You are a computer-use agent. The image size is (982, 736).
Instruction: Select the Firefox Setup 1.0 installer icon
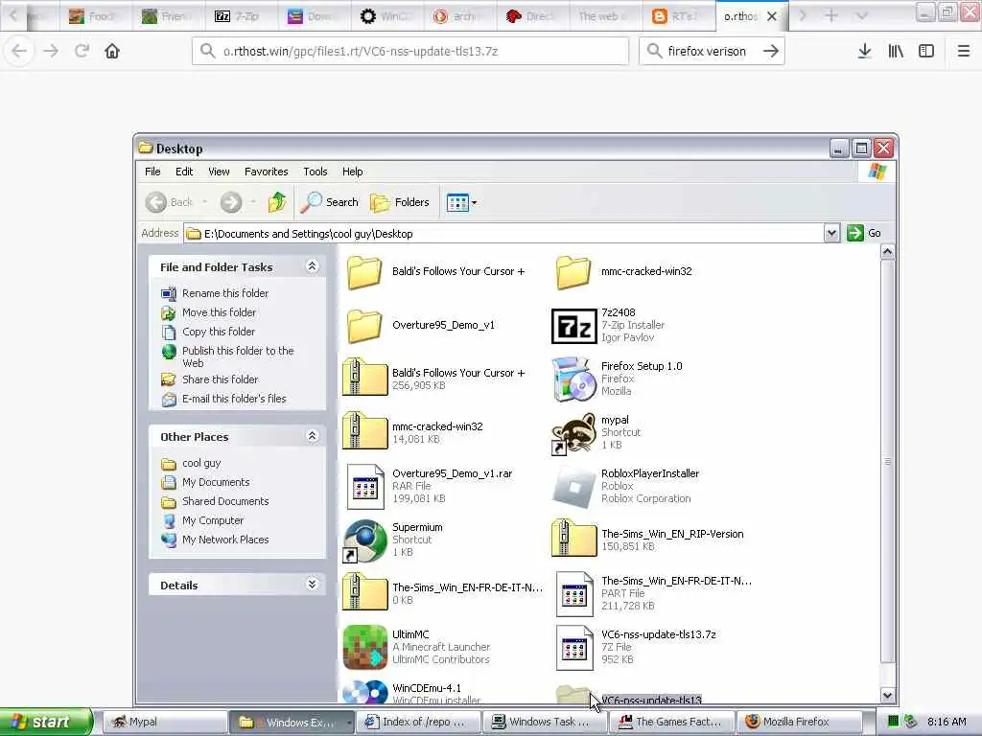pos(573,379)
